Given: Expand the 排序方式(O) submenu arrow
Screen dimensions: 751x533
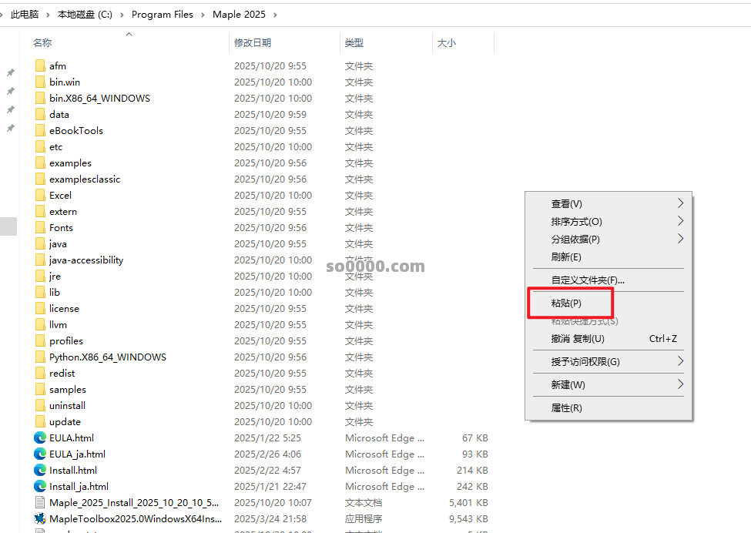Looking at the screenshot, I should click(680, 221).
